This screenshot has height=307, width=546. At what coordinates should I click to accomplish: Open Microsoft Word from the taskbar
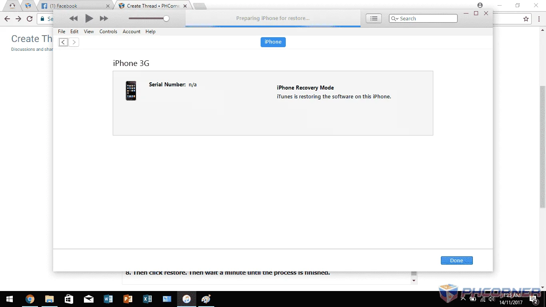point(108,299)
